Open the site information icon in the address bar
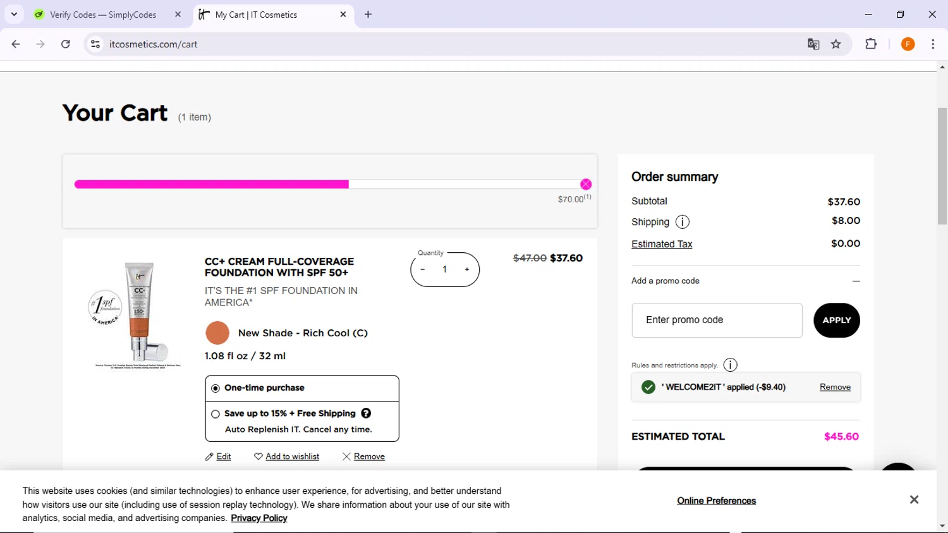This screenshot has width=948, height=533. click(95, 44)
